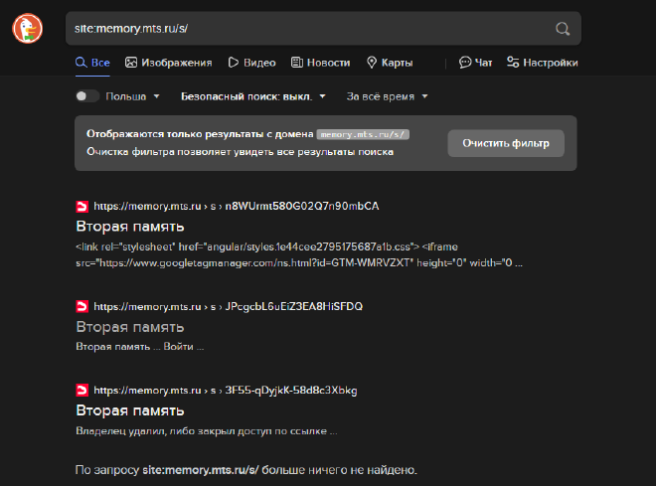Click favicon of 3F55-qDyjkK-58d8c3Xbkg result
Image resolution: width=656 pixels, height=486 pixels.
(82, 391)
